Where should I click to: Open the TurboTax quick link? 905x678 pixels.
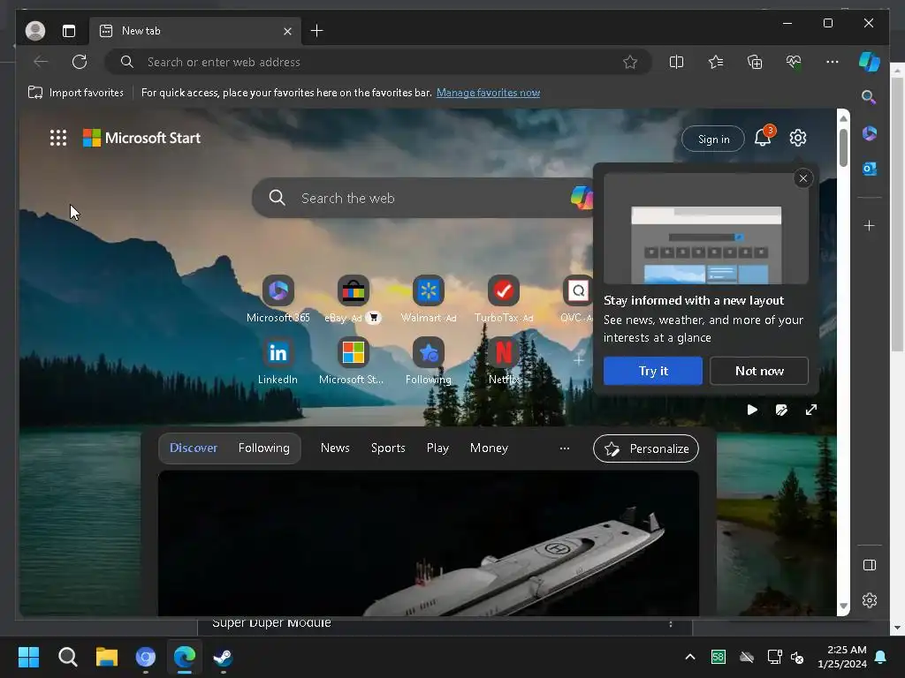503,299
